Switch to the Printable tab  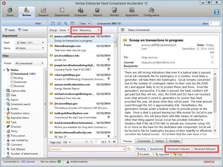(x=174, y=141)
